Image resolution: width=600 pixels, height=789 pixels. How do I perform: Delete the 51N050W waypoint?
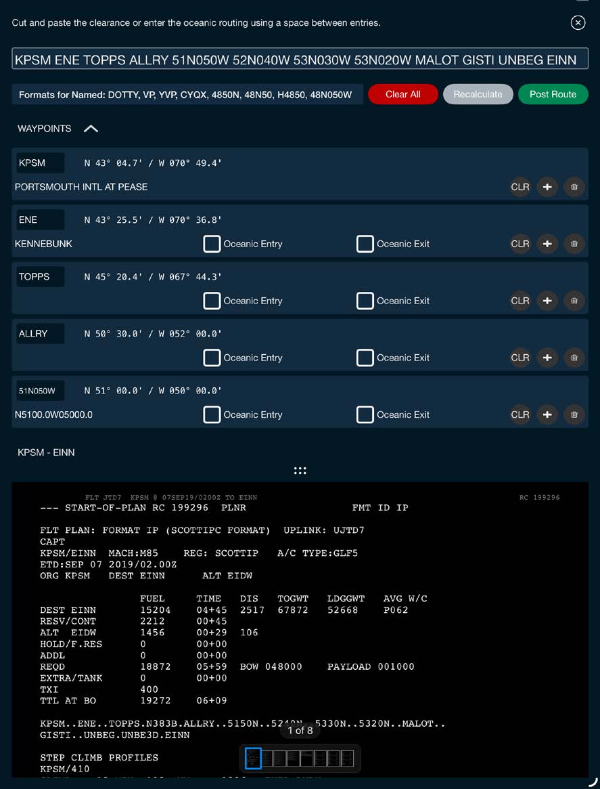(x=574, y=414)
